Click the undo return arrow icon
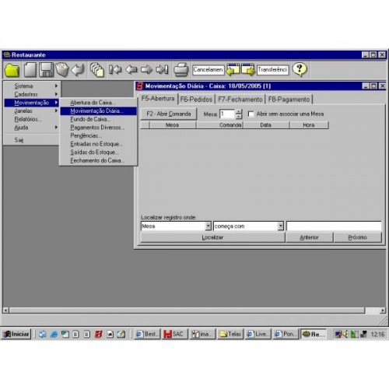Viewport: 389px width, 389px height. click(x=78, y=70)
